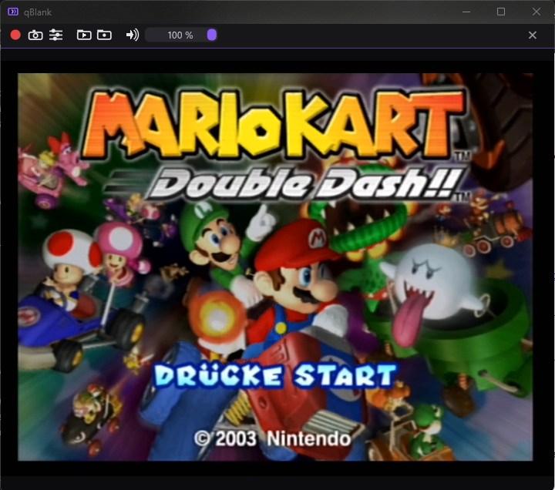The height and width of the screenshot is (490, 555).
Task: Minimize the qBlank window
Action: (466, 12)
